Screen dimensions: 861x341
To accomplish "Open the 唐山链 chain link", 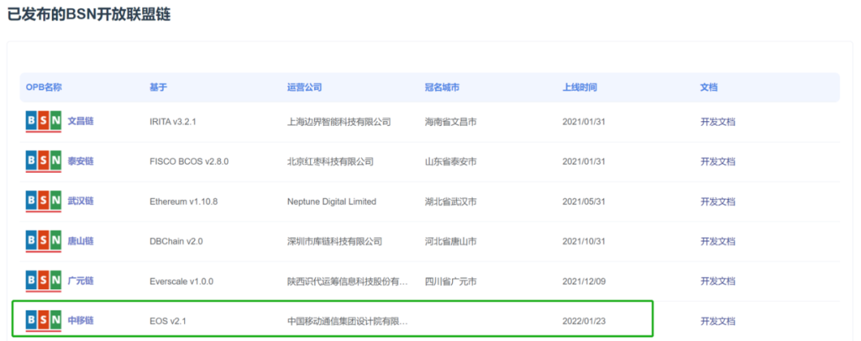I will 81,241.
